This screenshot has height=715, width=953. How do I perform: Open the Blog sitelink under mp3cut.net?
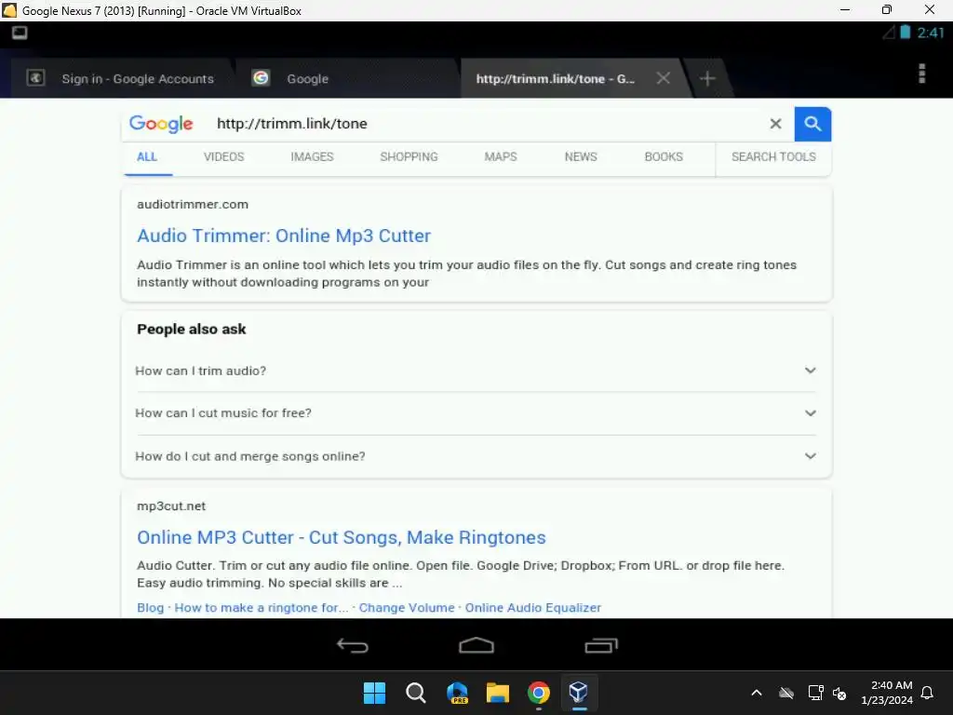point(150,607)
